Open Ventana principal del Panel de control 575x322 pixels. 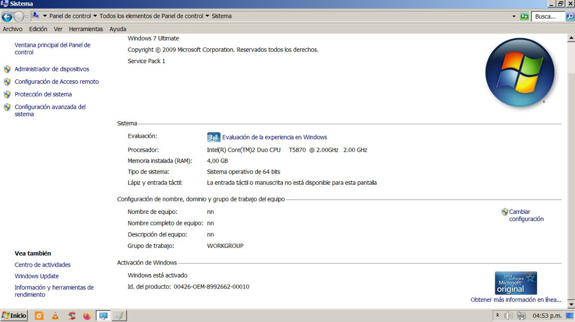tap(52, 48)
